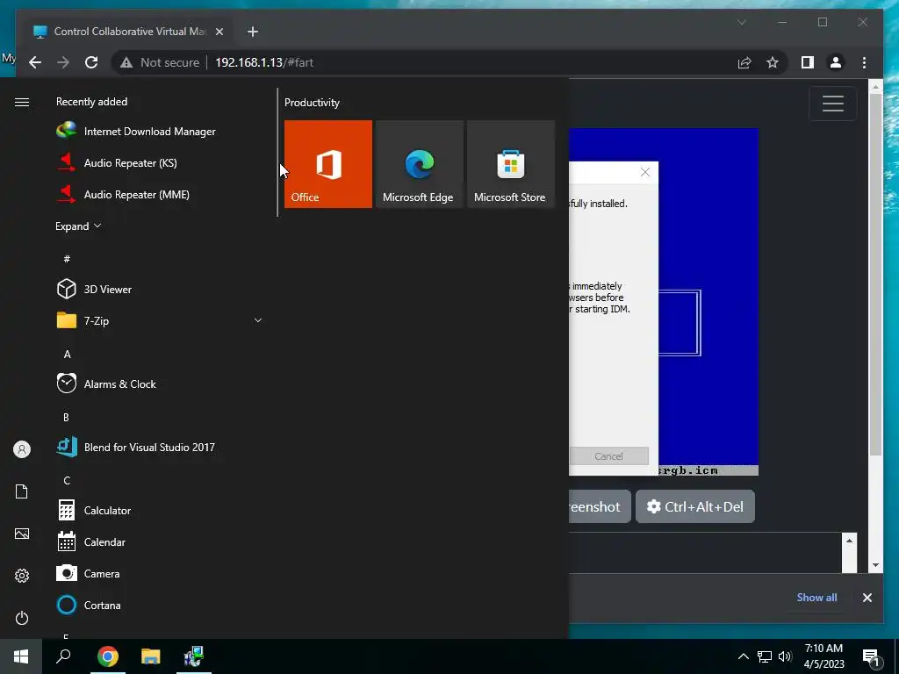Open Settings gear in Start sidebar
Screen dimensions: 899x674
22,576
